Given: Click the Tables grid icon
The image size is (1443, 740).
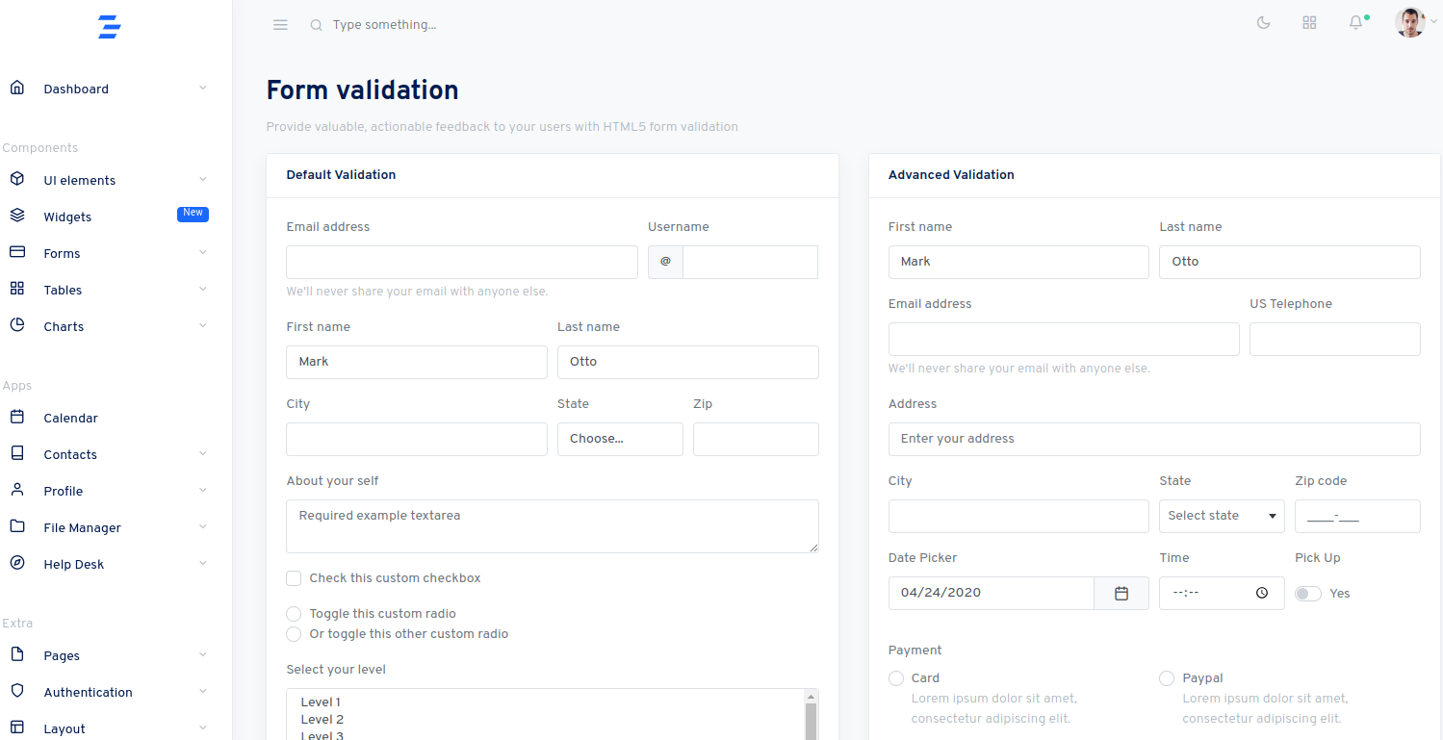Looking at the screenshot, I should click(16, 289).
